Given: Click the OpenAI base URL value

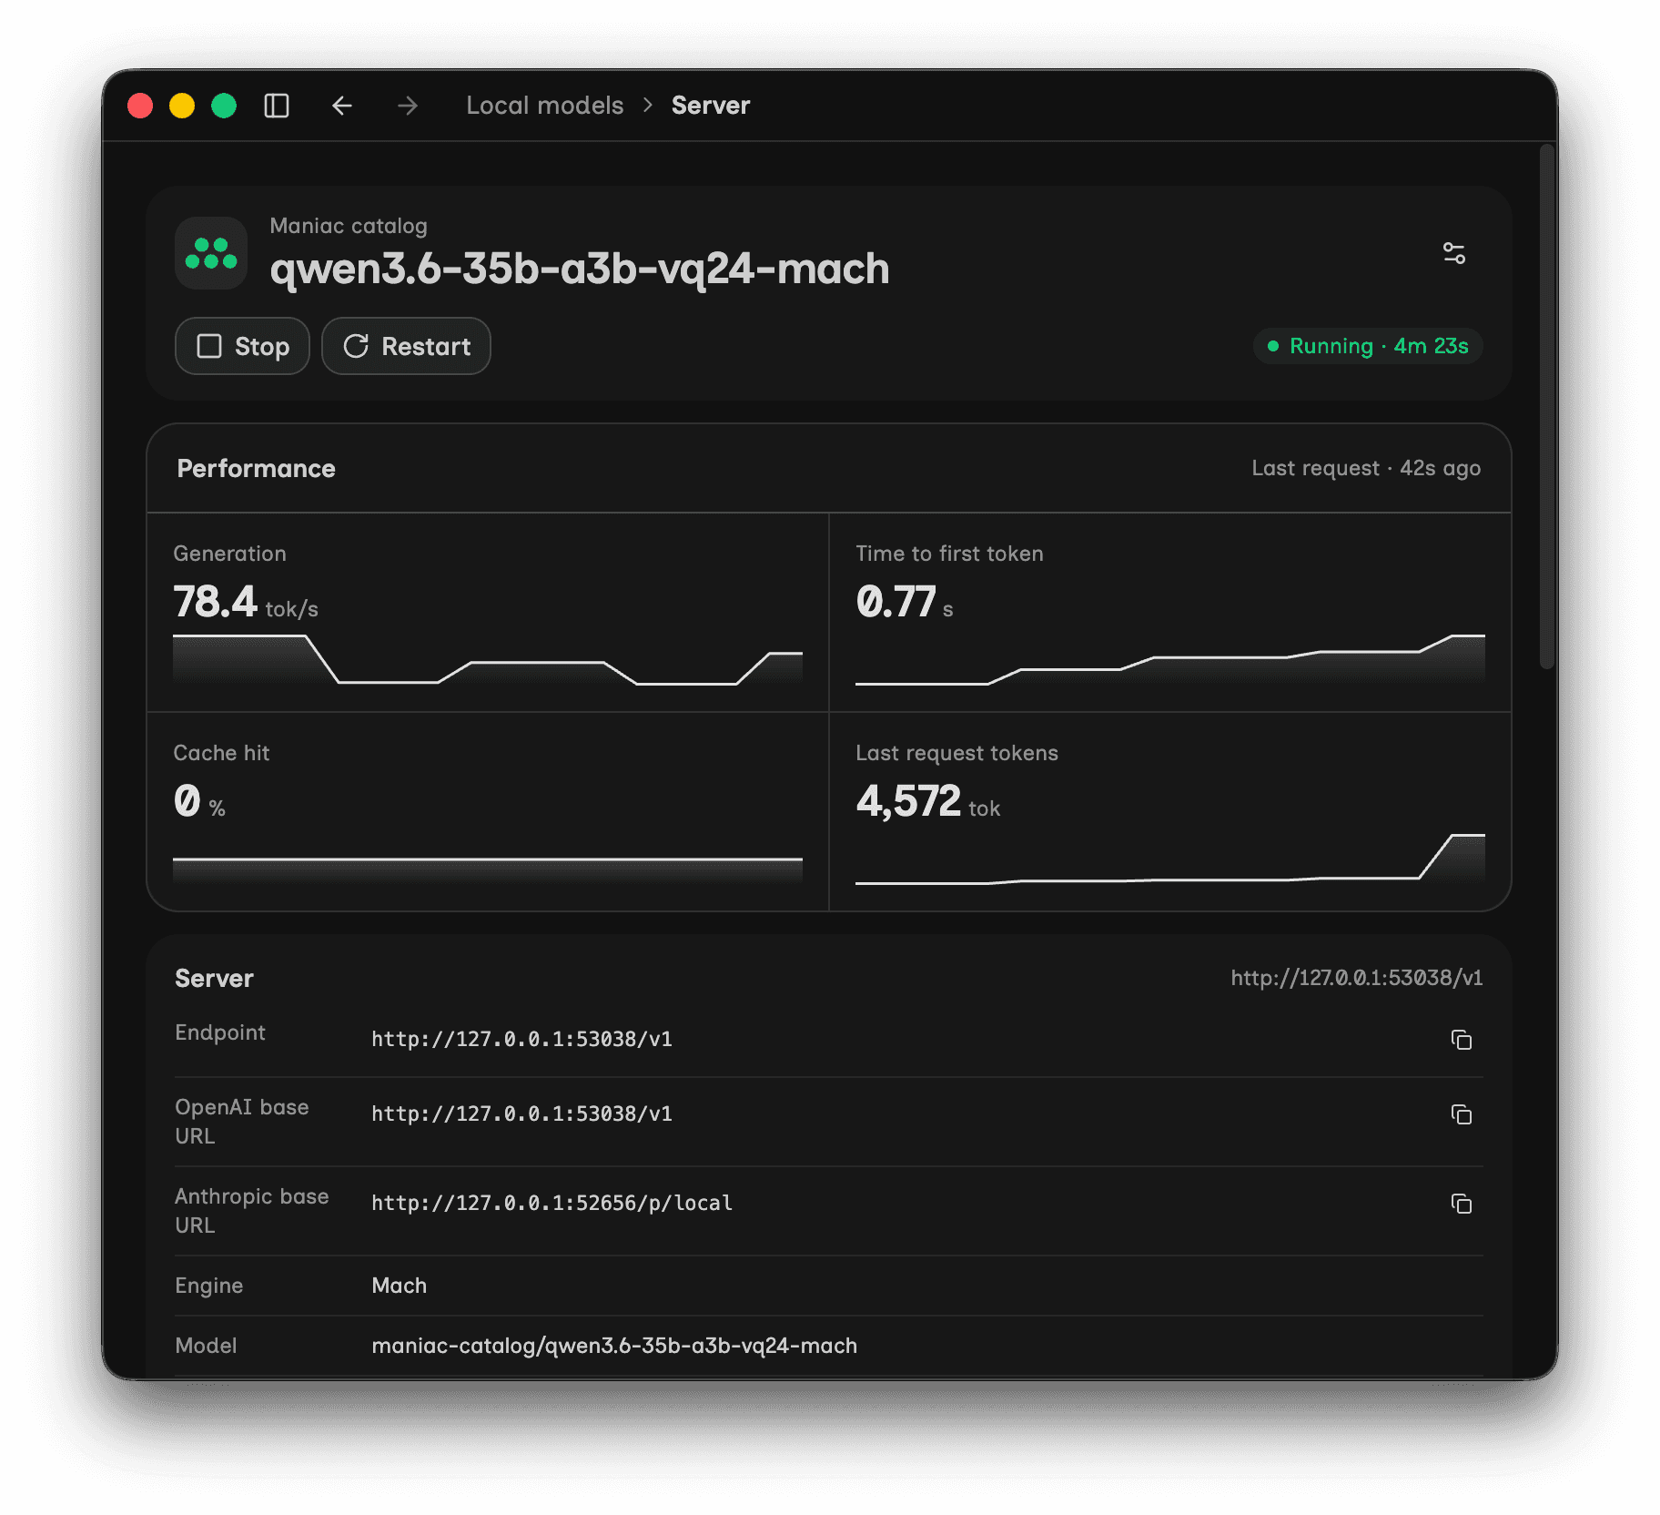Looking at the screenshot, I should [522, 1113].
